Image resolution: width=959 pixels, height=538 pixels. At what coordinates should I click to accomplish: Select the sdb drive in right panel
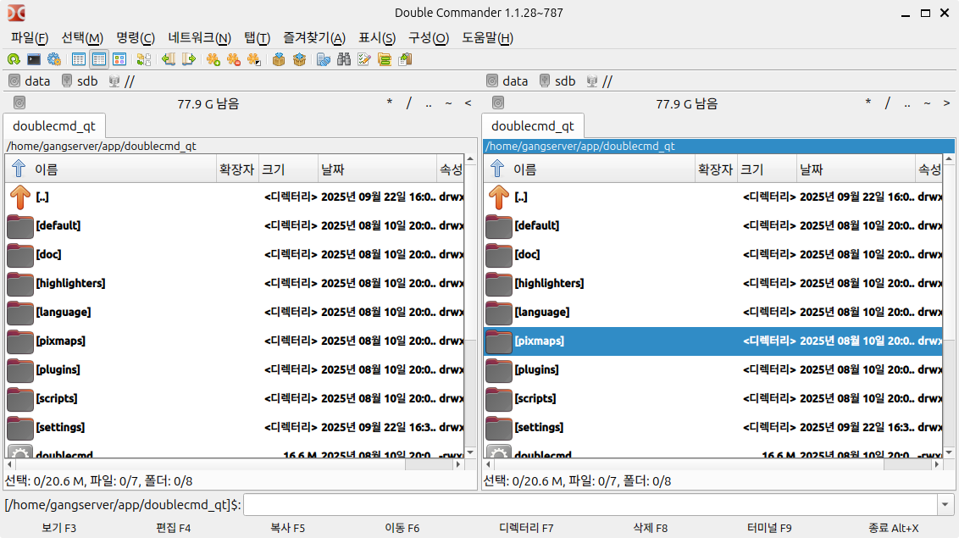tap(557, 80)
